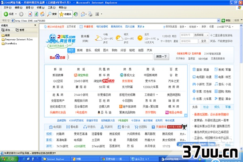Dismiss the 设2345为首页 bubble with its x
This screenshot has height=162, width=243.
(66, 46)
